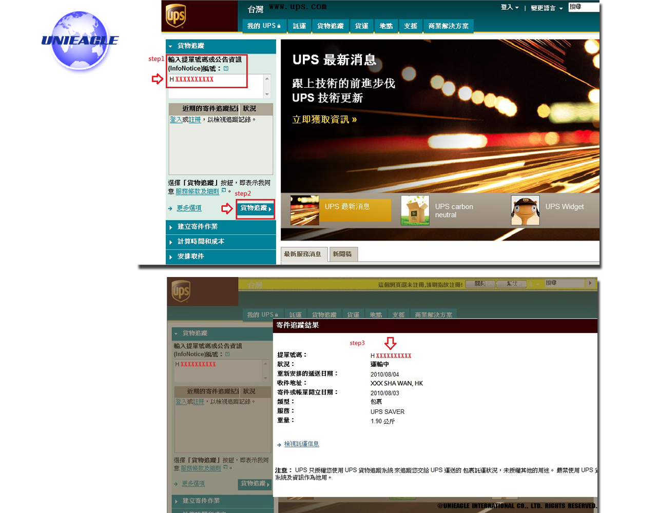
Task: Click the button right of 關閉 in the yellow bar
Action: [512, 284]
